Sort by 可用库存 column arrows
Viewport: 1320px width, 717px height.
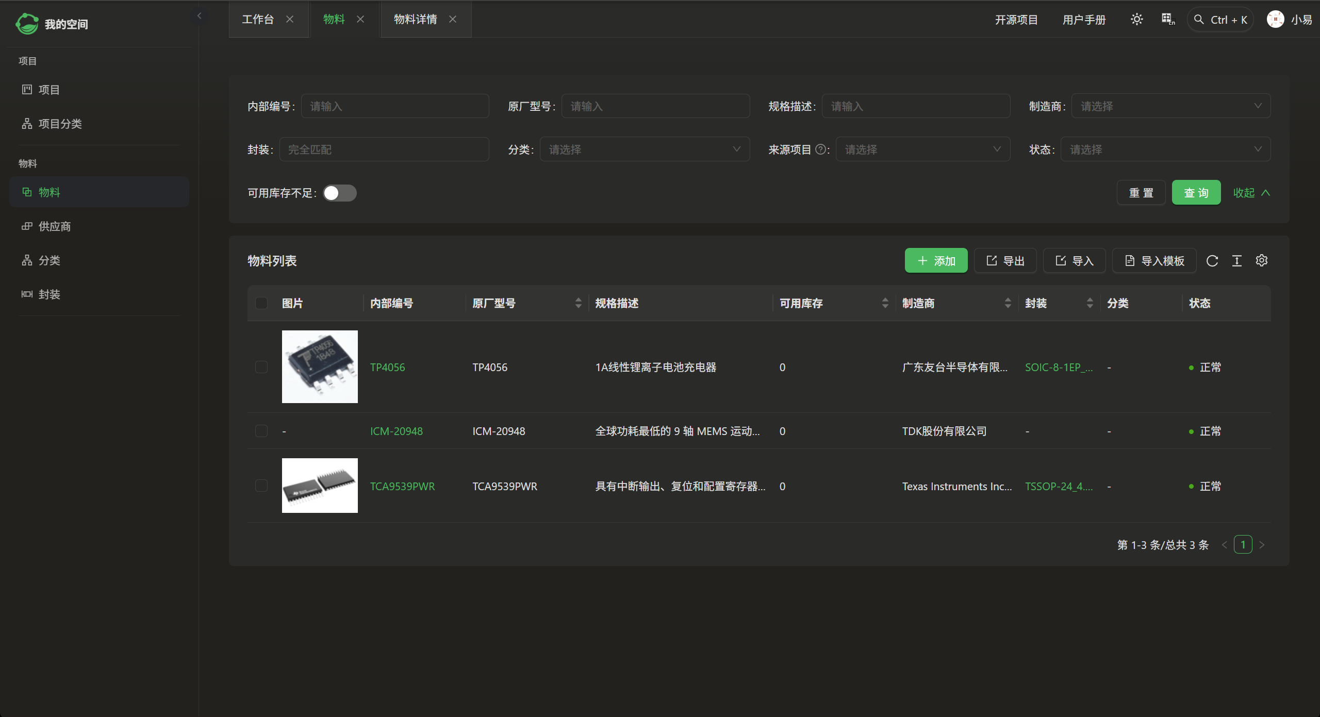(x=885, y=303)
